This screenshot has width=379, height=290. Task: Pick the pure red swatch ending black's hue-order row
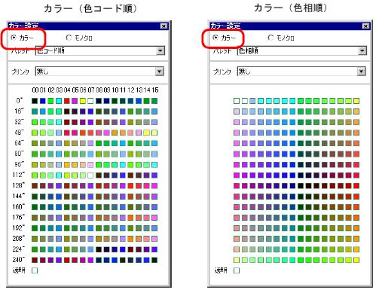pyautogui.click(x=356, y=186)
